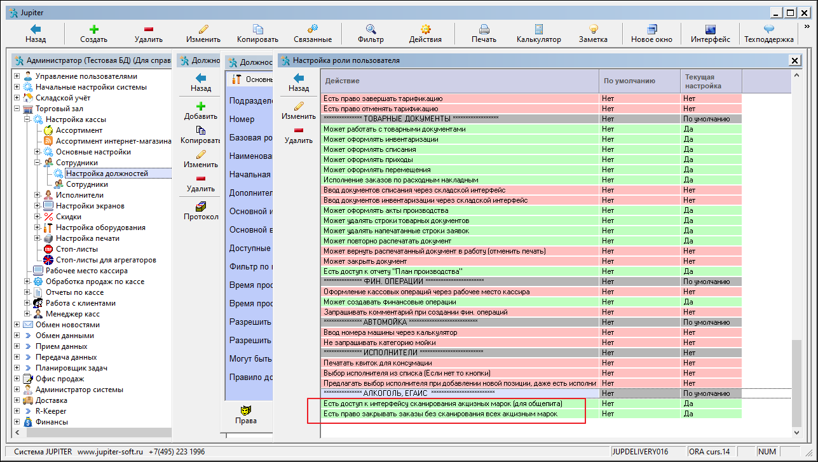
Task: Expand the Скидки tree node
Action: click(37, 217)
